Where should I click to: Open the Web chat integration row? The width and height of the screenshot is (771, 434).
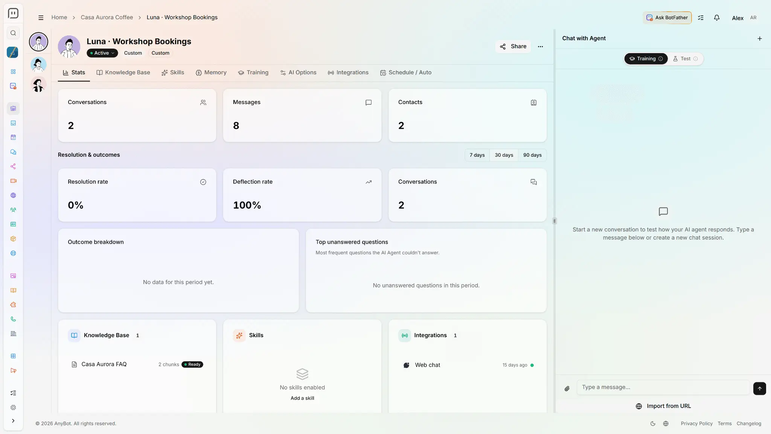click(x=468, y=365)
